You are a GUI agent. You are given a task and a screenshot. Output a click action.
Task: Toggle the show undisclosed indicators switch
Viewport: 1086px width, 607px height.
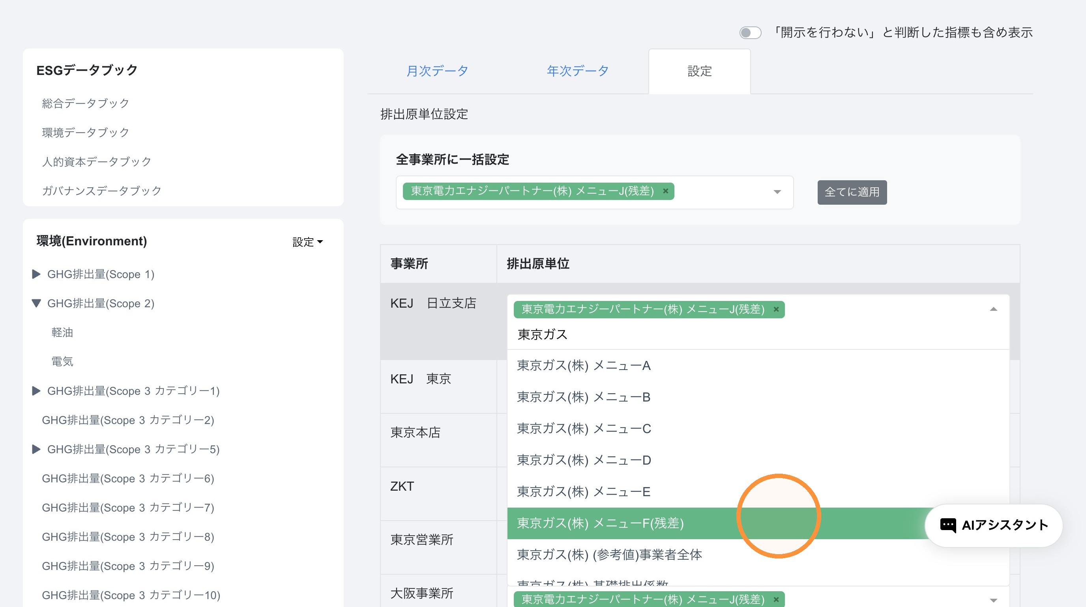pyautogui.click(x=750, y=32)
